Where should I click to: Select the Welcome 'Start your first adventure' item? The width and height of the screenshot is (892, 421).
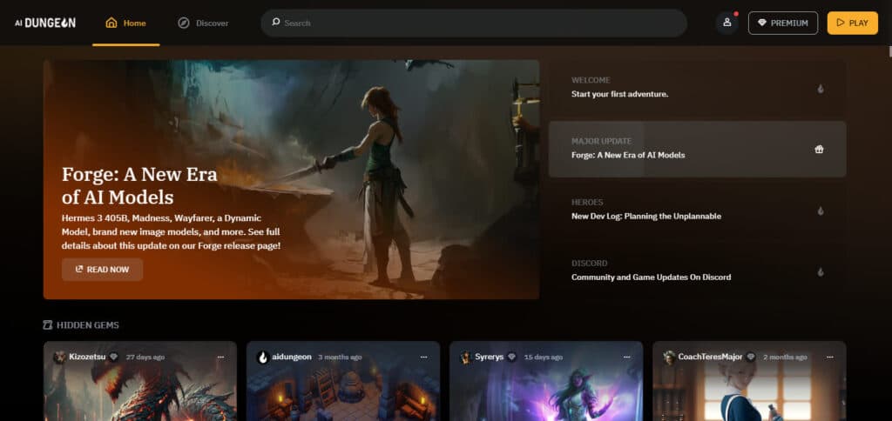pyautogui.click(x=697, y=88)
